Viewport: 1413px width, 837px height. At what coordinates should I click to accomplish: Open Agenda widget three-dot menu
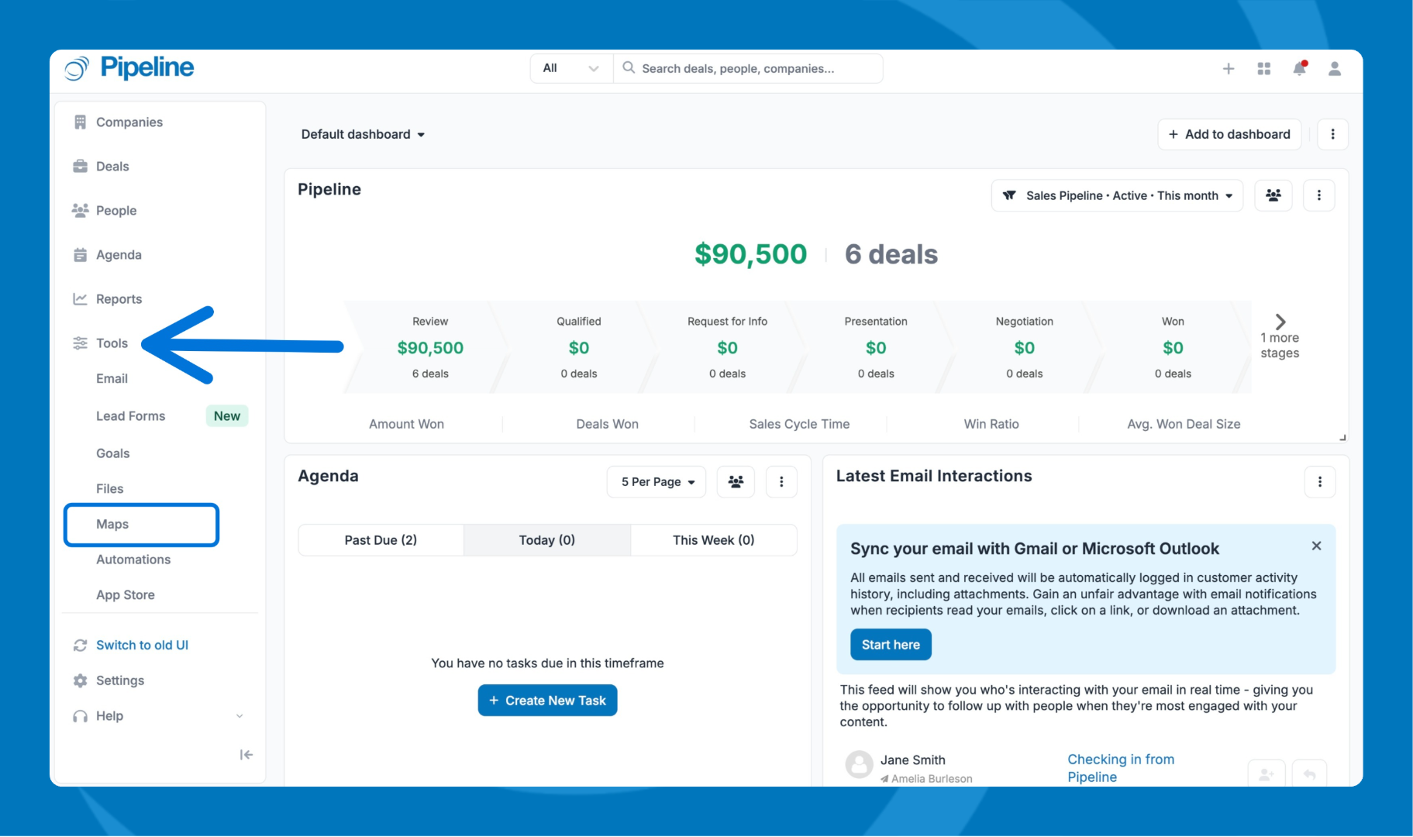pos(781,482)
